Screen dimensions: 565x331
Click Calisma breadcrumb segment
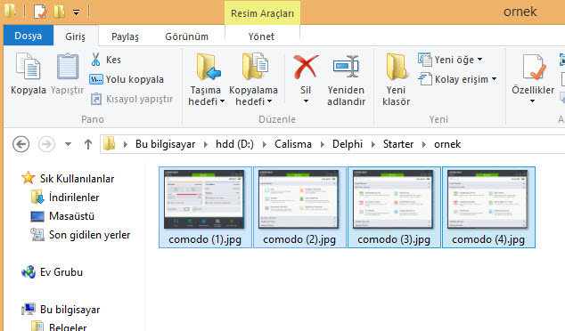[293, 144]
